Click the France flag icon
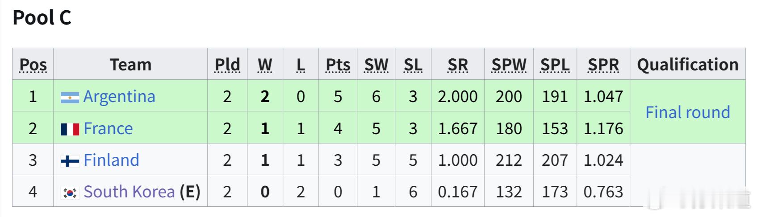 70,129
